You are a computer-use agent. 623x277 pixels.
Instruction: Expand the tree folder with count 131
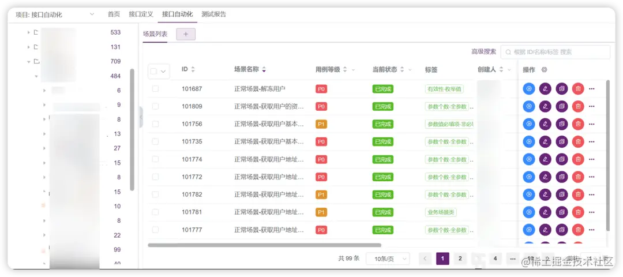(29, 47)
